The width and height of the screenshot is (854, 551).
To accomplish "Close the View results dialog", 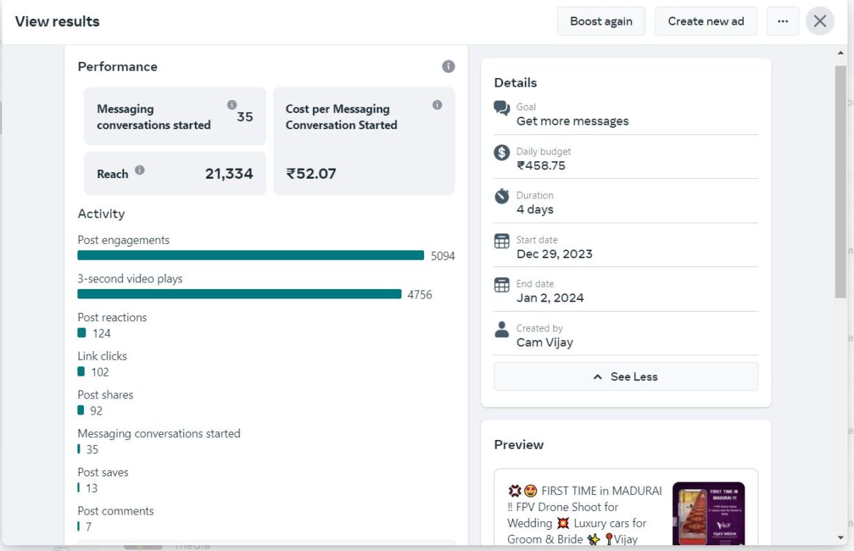I will pyautogui.click(x=820, y=21).
